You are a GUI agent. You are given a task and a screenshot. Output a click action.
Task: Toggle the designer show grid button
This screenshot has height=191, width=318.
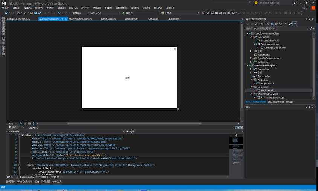(x=25, y=123)
